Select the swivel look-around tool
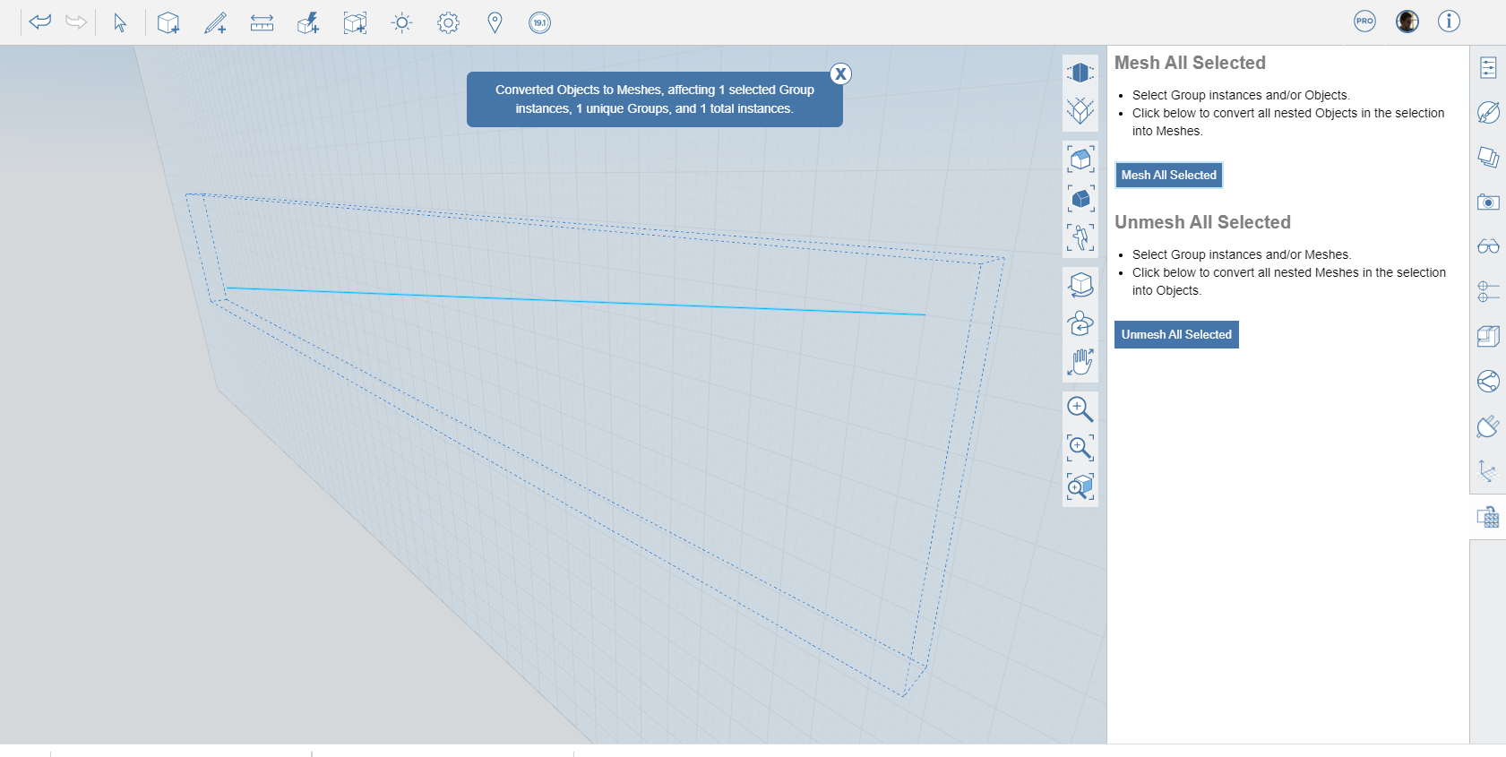The height and width of the screenshot is (757, 1506). pyautogui.click(x=1080, y=323)
